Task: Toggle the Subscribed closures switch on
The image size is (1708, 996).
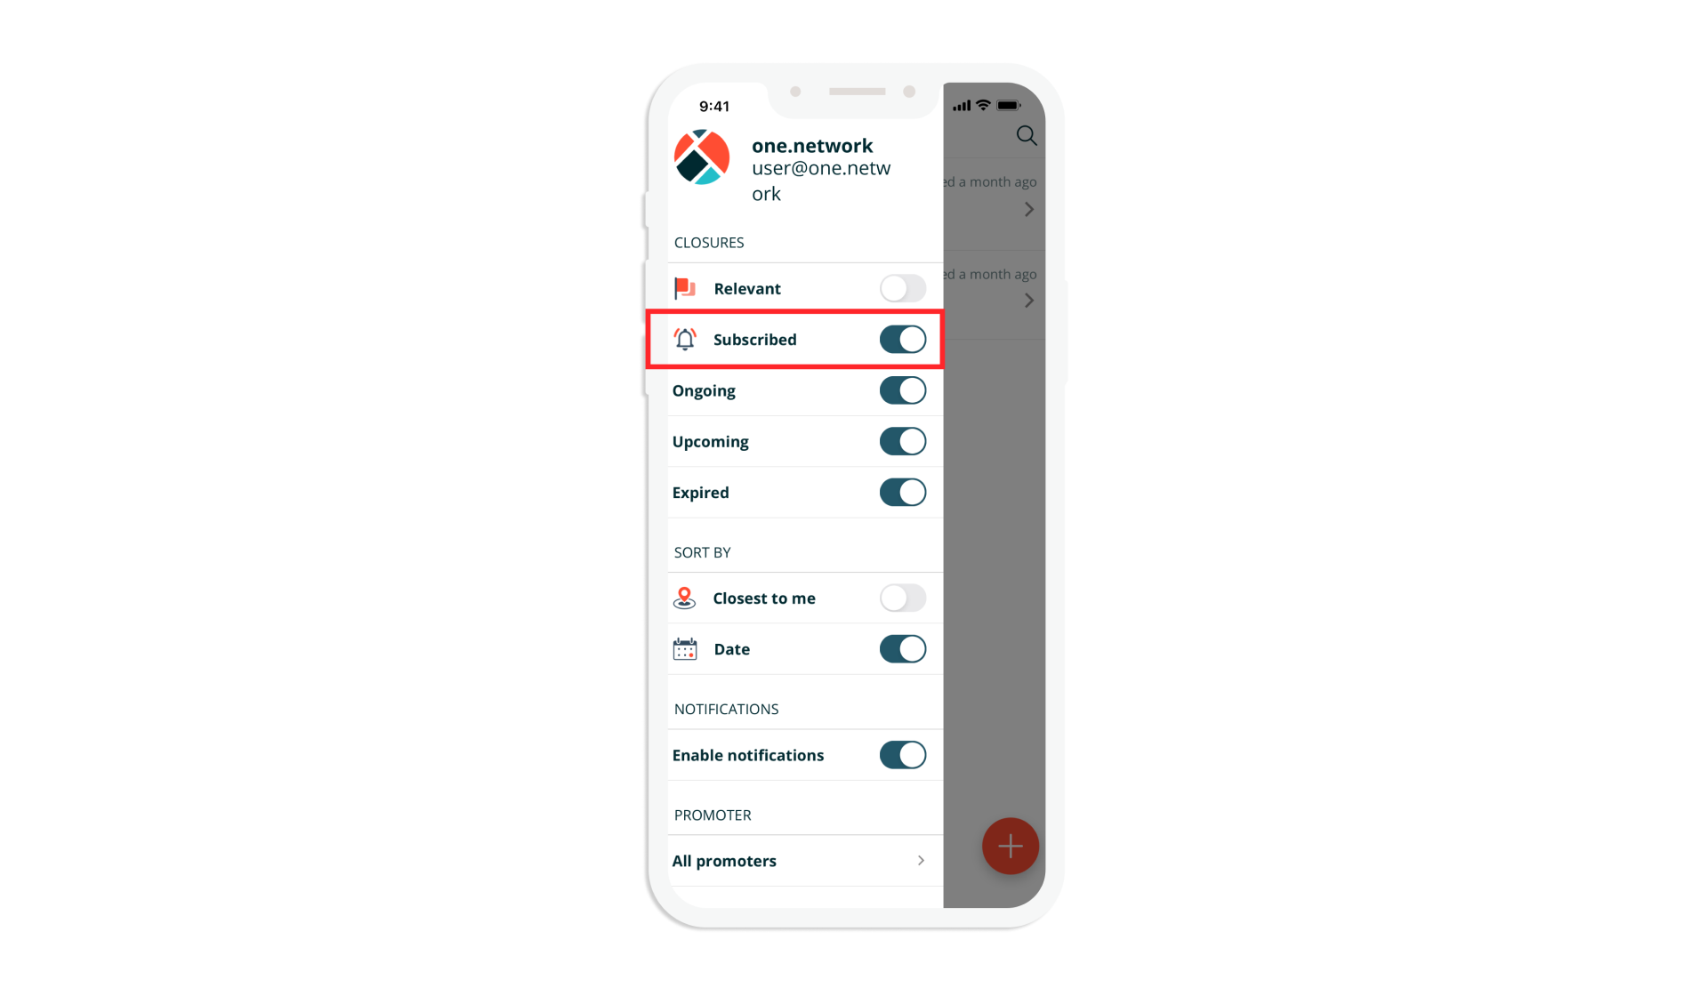Action: point(901,339)
